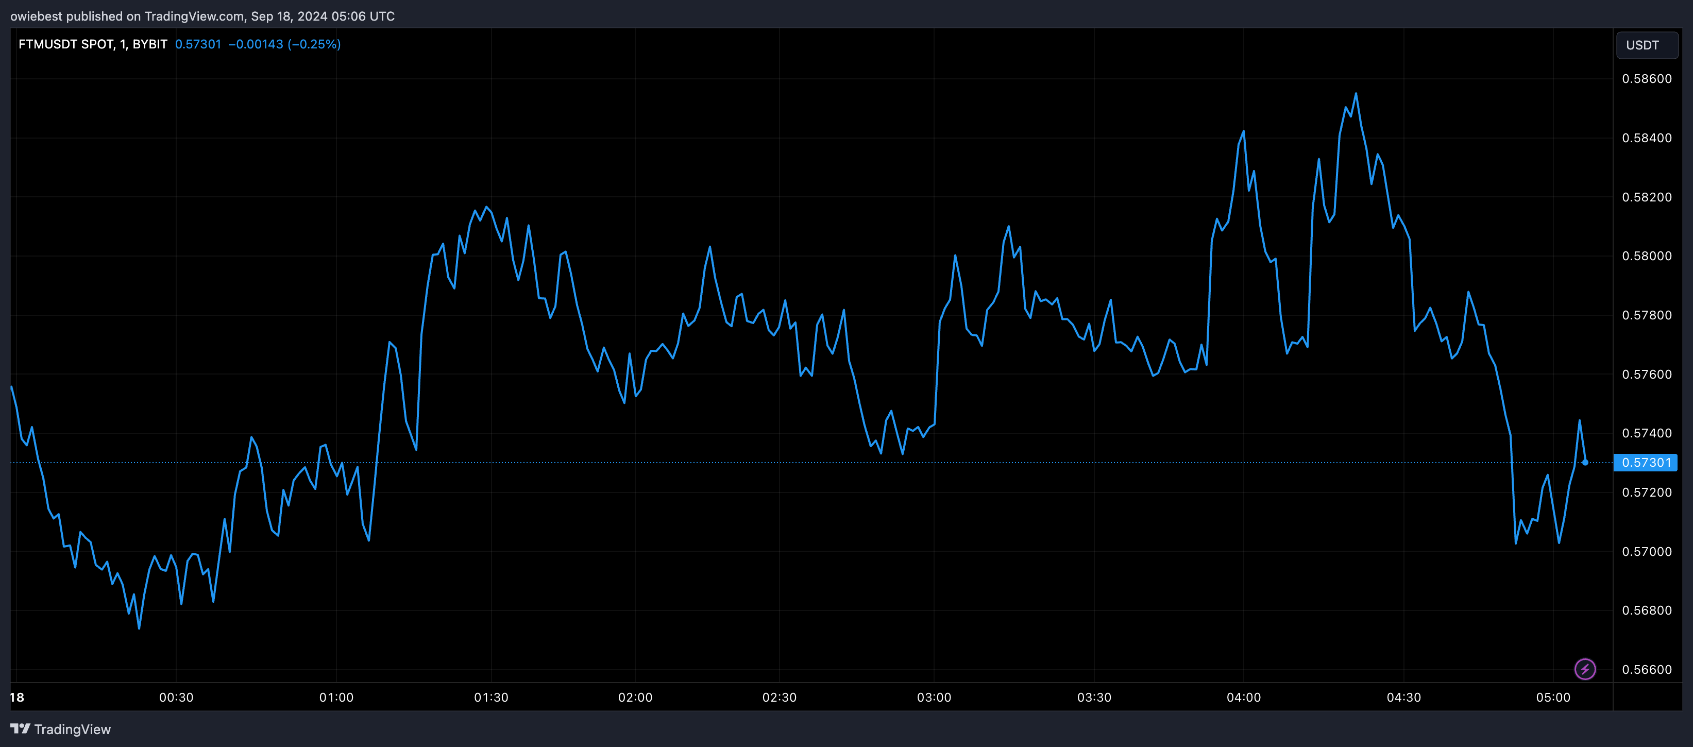Click the 0.57200 price axis label
Image resolution: width=1693 pixels, height=747 pixels.
pos(1647,492)
